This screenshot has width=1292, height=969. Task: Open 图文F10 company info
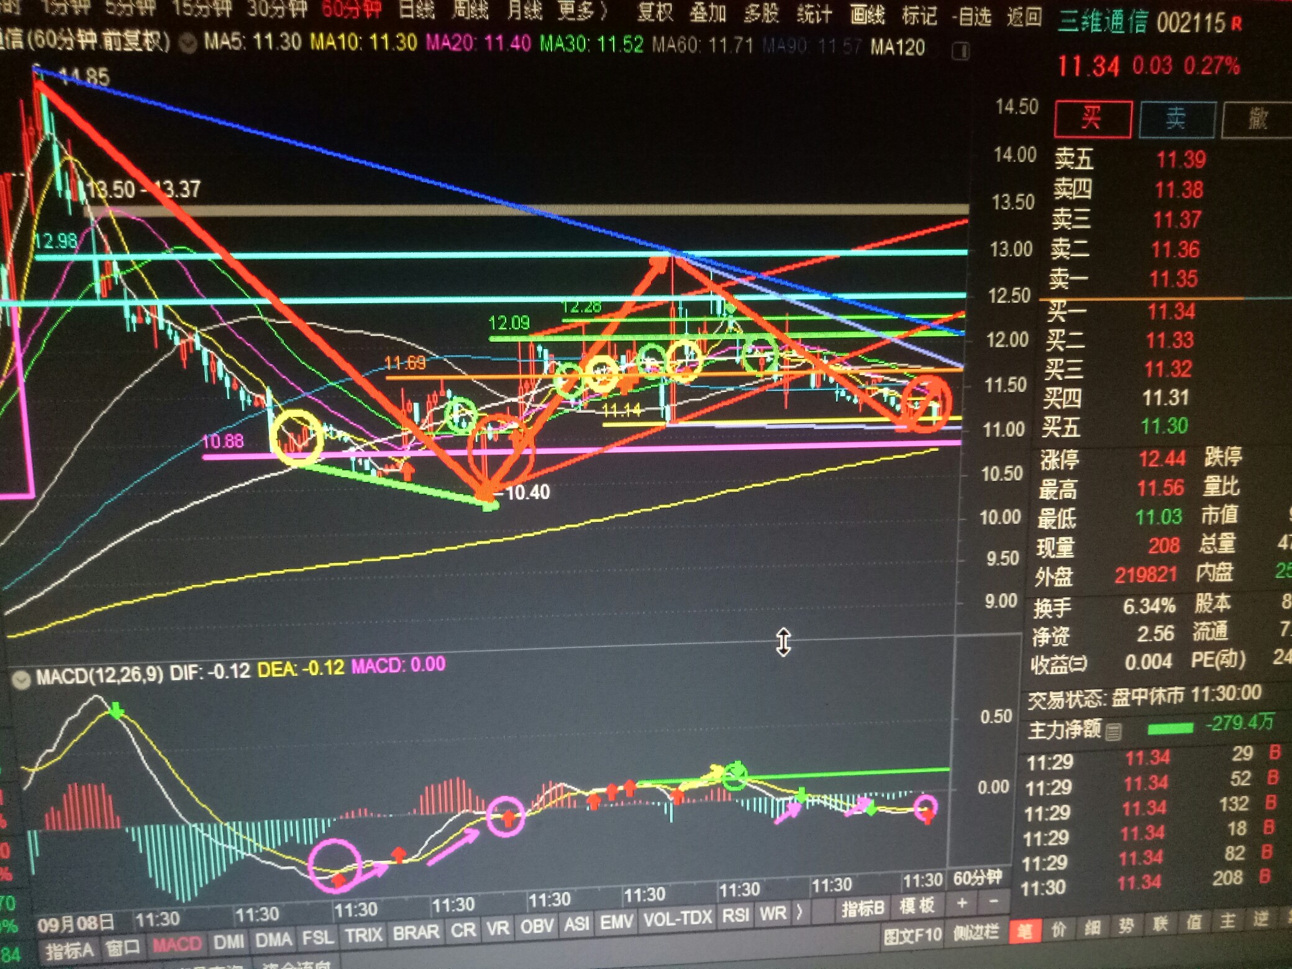912,935
